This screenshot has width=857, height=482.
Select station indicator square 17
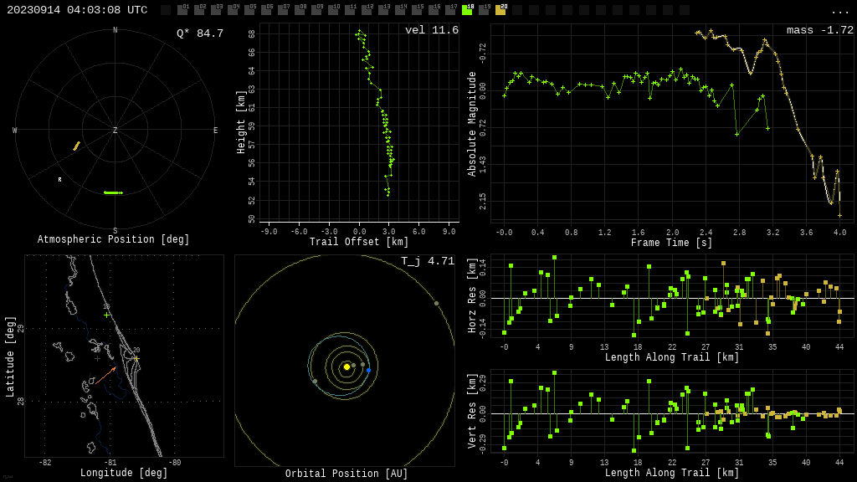451,10
